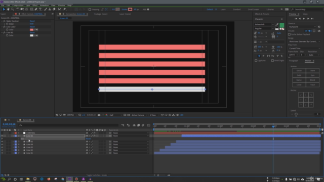
Task: Collapse the Line BG effect
Action: [2, 32]
